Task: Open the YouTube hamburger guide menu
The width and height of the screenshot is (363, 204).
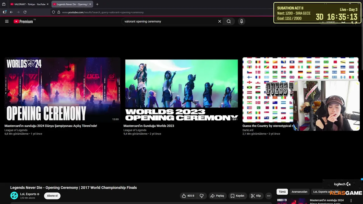Action: 7,21
